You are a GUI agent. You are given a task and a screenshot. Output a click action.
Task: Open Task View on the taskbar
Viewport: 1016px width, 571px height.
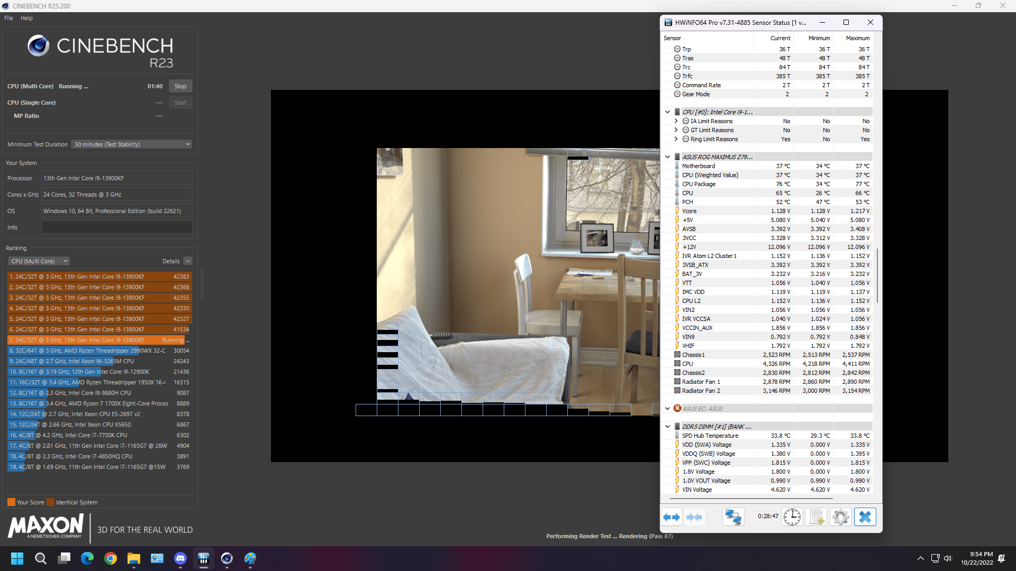[x=64, y=558]
